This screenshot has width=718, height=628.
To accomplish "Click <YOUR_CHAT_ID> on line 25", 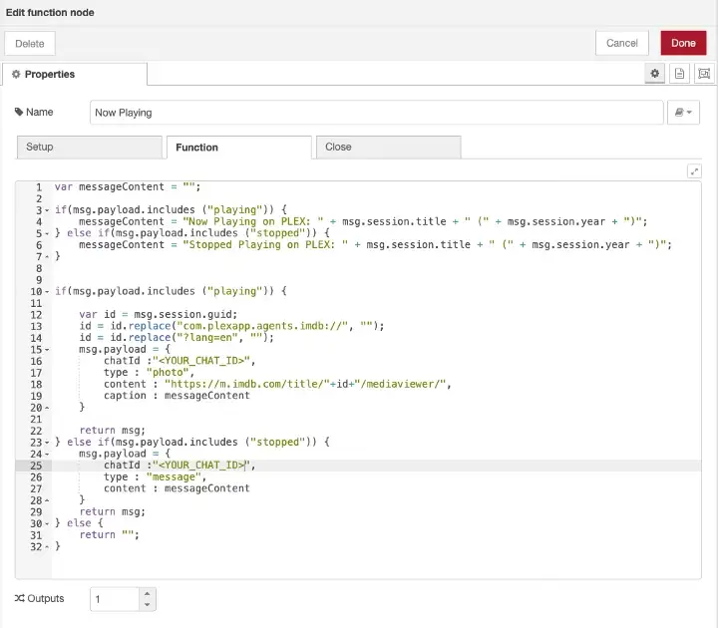I will click(201, 466).
